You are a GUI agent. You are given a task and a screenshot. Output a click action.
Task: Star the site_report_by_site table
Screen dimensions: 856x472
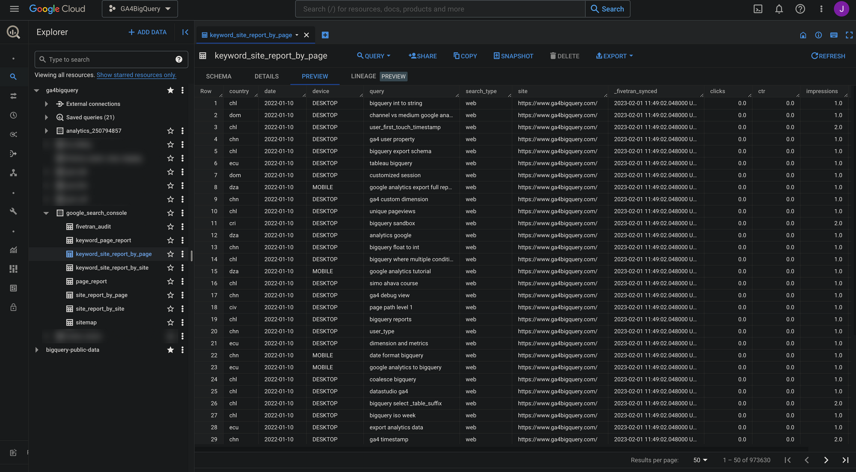(170, 309)
